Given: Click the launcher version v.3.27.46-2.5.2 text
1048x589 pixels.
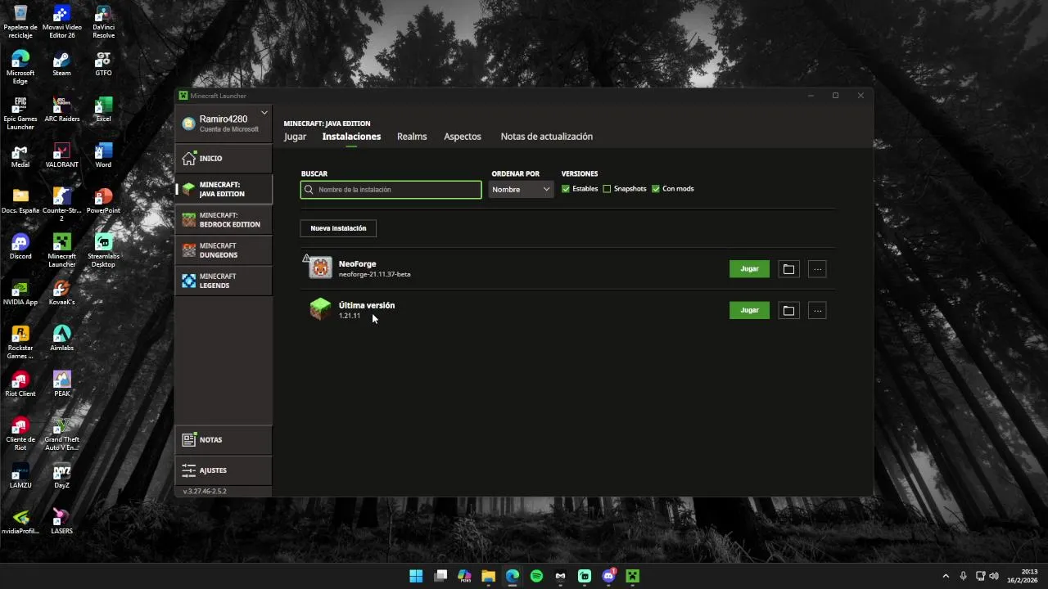Looking at the screenshot, I should (205, 491).
